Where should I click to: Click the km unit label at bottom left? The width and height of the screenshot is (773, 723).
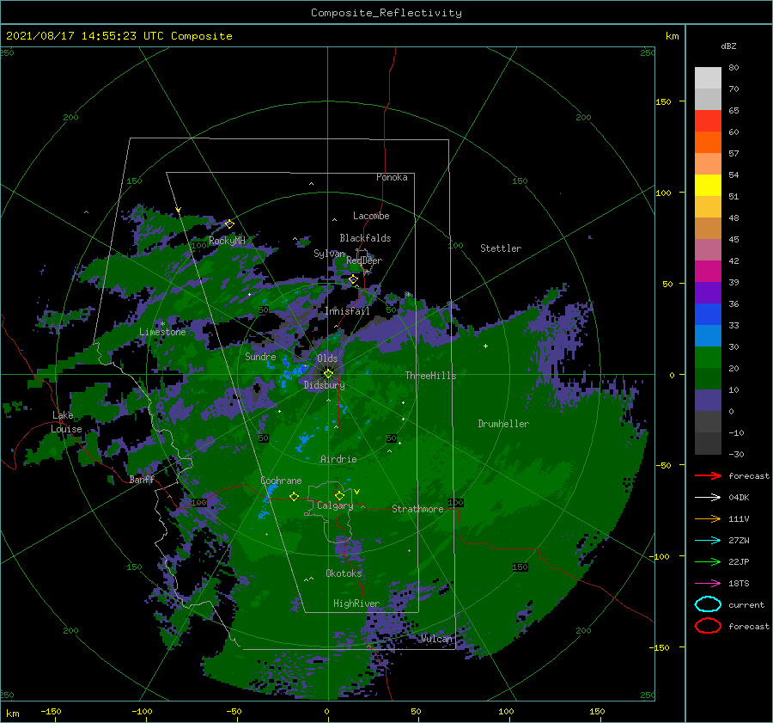coord(12,714)
